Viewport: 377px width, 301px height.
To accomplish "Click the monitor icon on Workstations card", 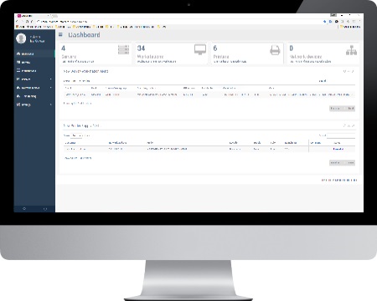I will click(200, 49).
